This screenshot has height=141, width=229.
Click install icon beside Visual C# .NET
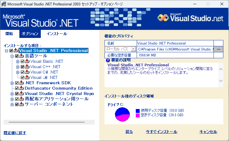[27, 72]
